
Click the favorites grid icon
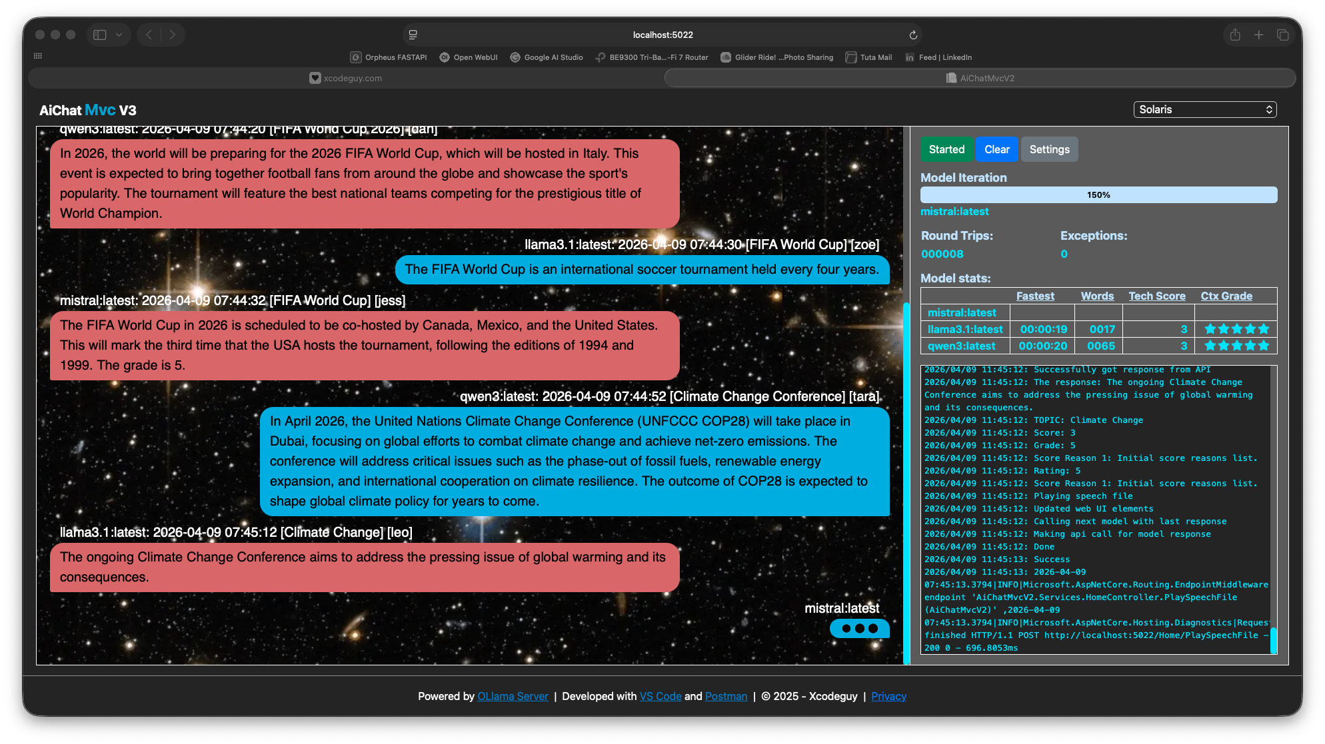click(38, 57)
